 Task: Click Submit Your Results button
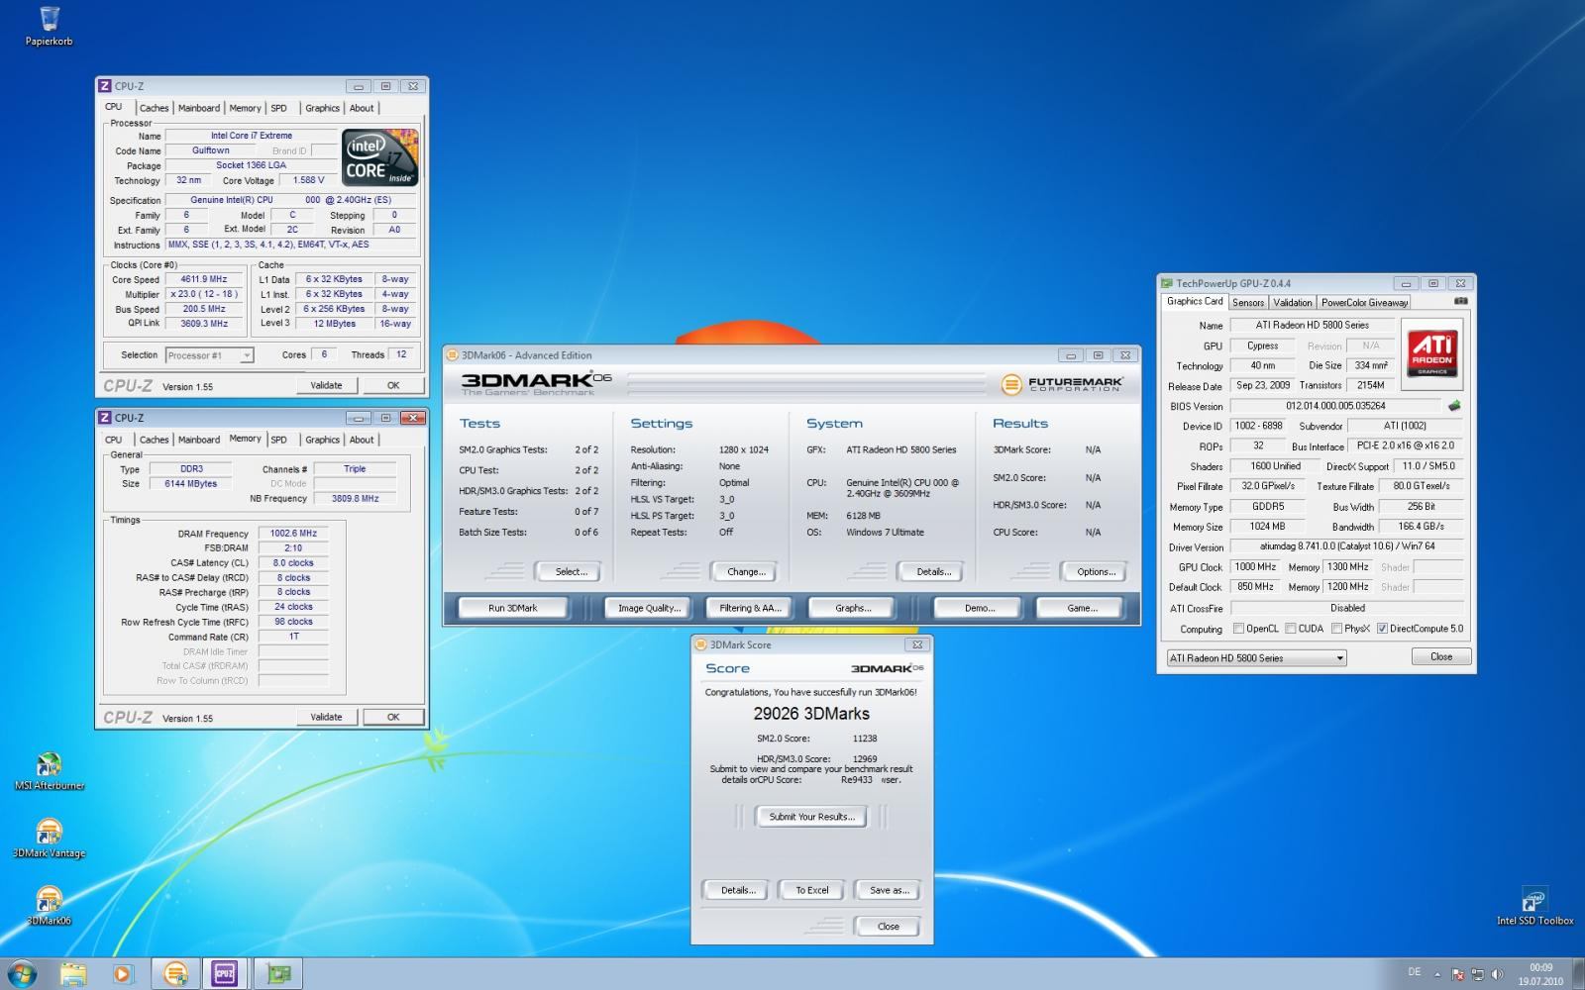coord(811,817)
